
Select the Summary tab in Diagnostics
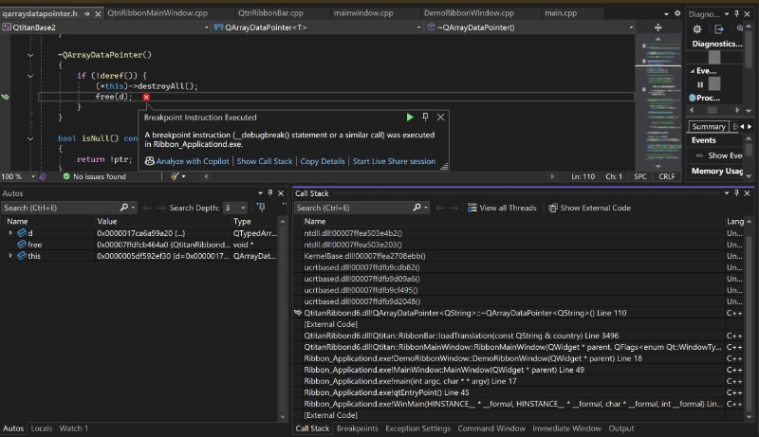[708, 127]
